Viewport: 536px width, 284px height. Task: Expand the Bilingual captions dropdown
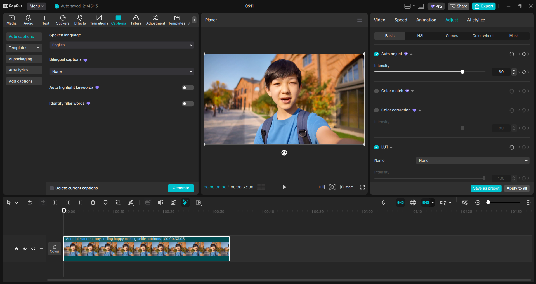click(121, 71)
